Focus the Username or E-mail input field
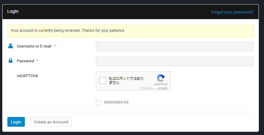Viewport: 264px width, 135px height. point(175,47)
